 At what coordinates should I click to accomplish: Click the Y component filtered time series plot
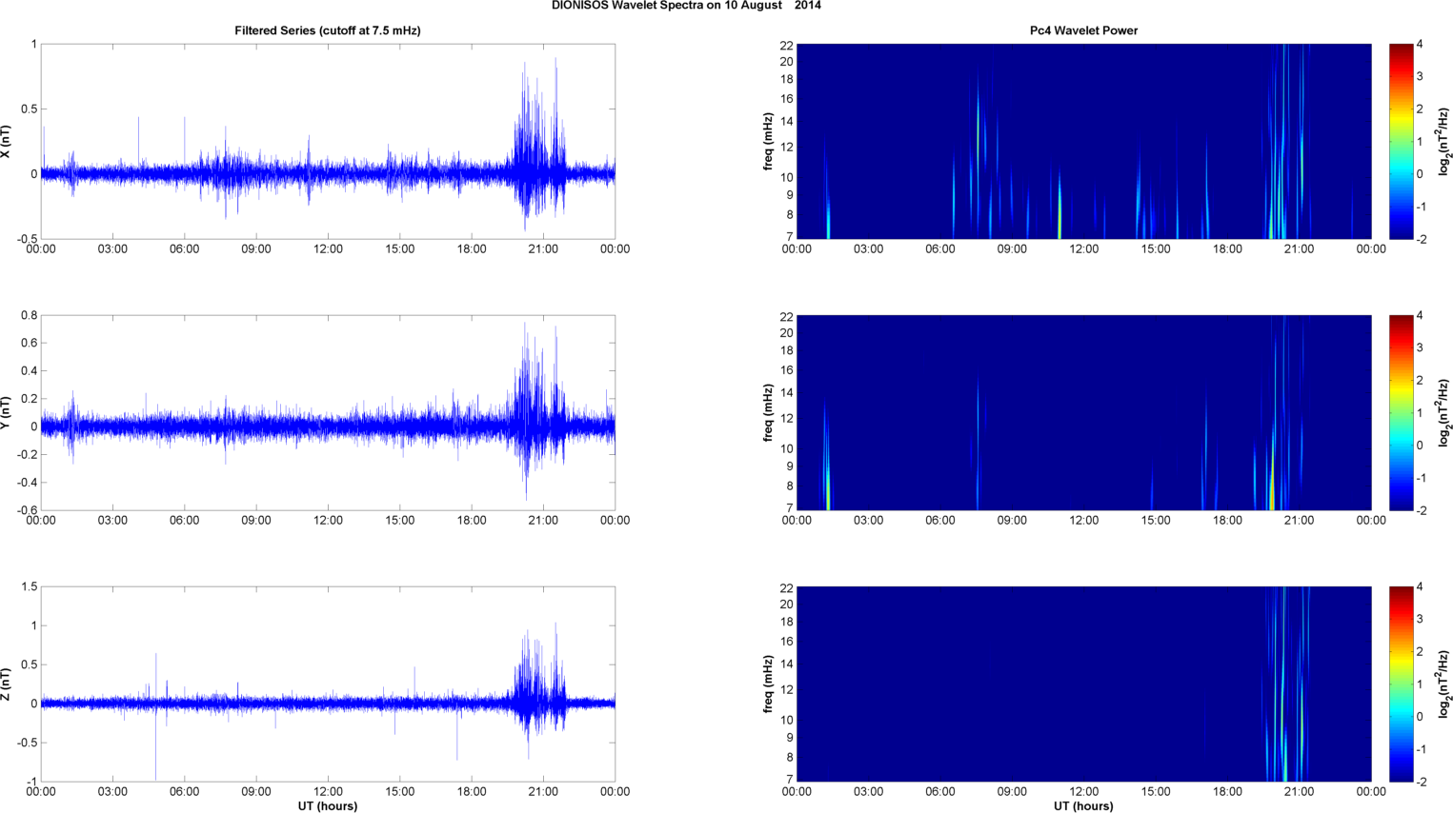coord(328,412)
